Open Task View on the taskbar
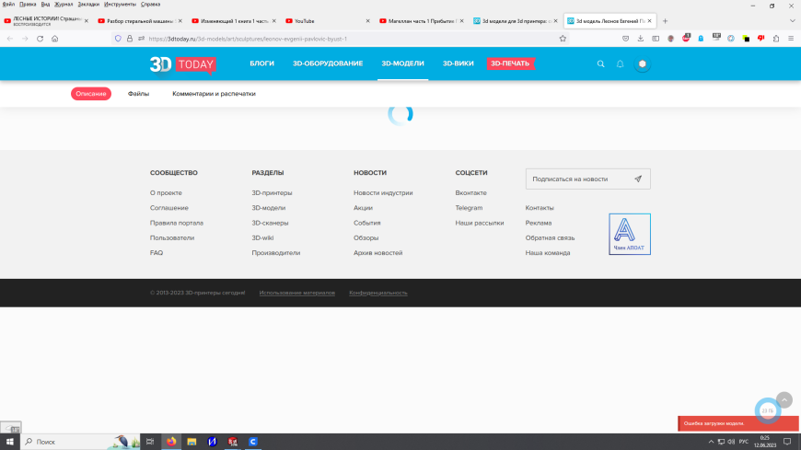Screen dimensions: 801x450 [x=150, y=442]
